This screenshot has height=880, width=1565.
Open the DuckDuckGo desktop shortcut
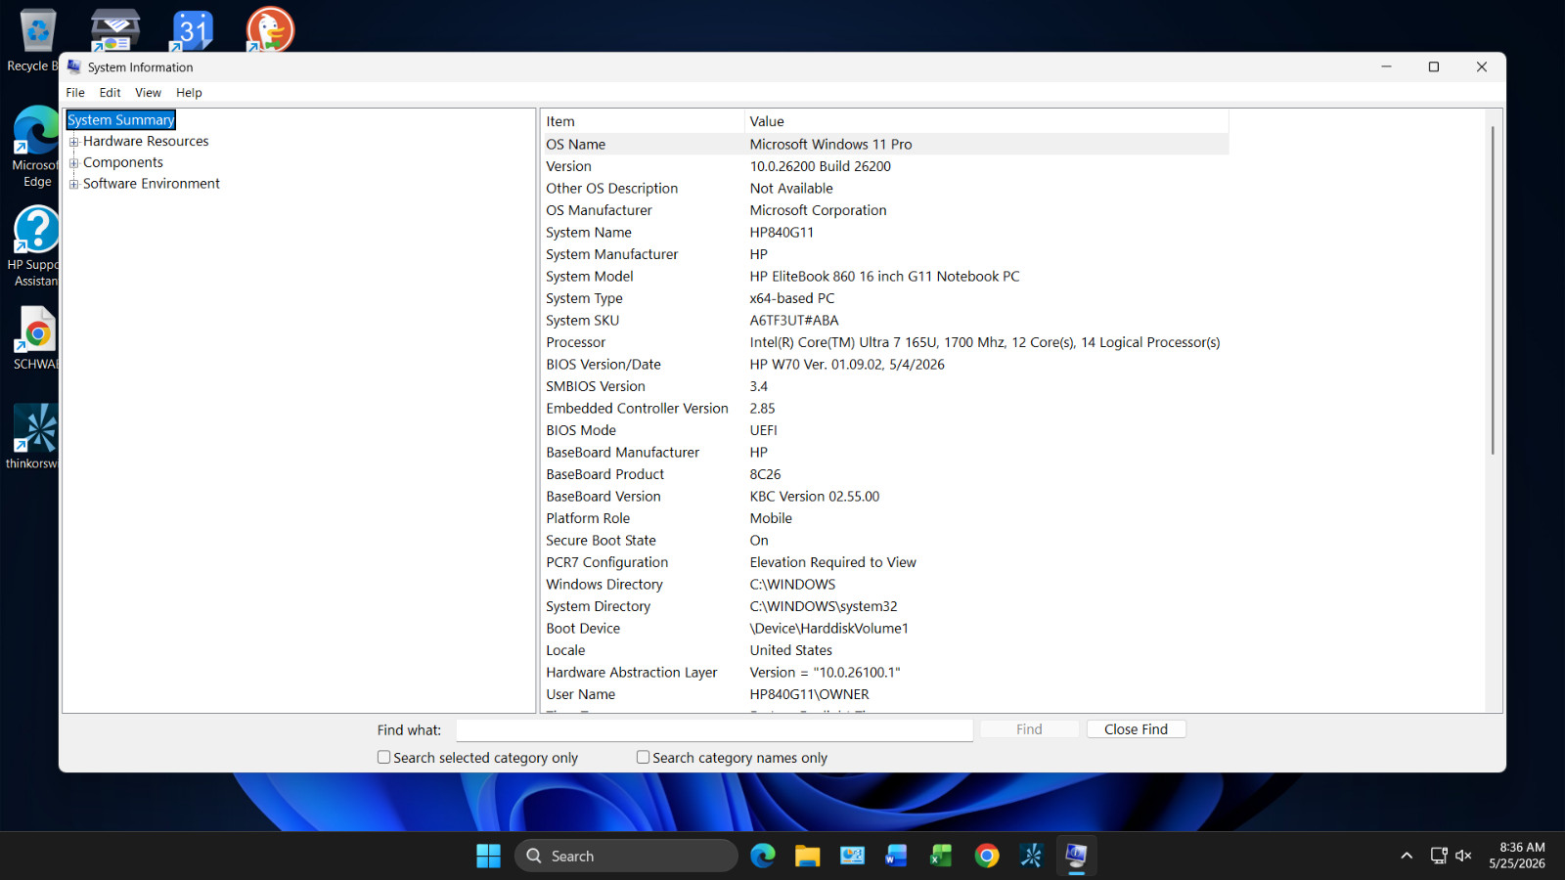270,29
